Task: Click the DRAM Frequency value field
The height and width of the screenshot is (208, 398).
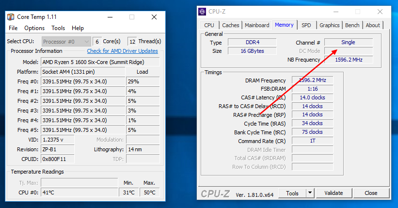Action: coord(313,80)
